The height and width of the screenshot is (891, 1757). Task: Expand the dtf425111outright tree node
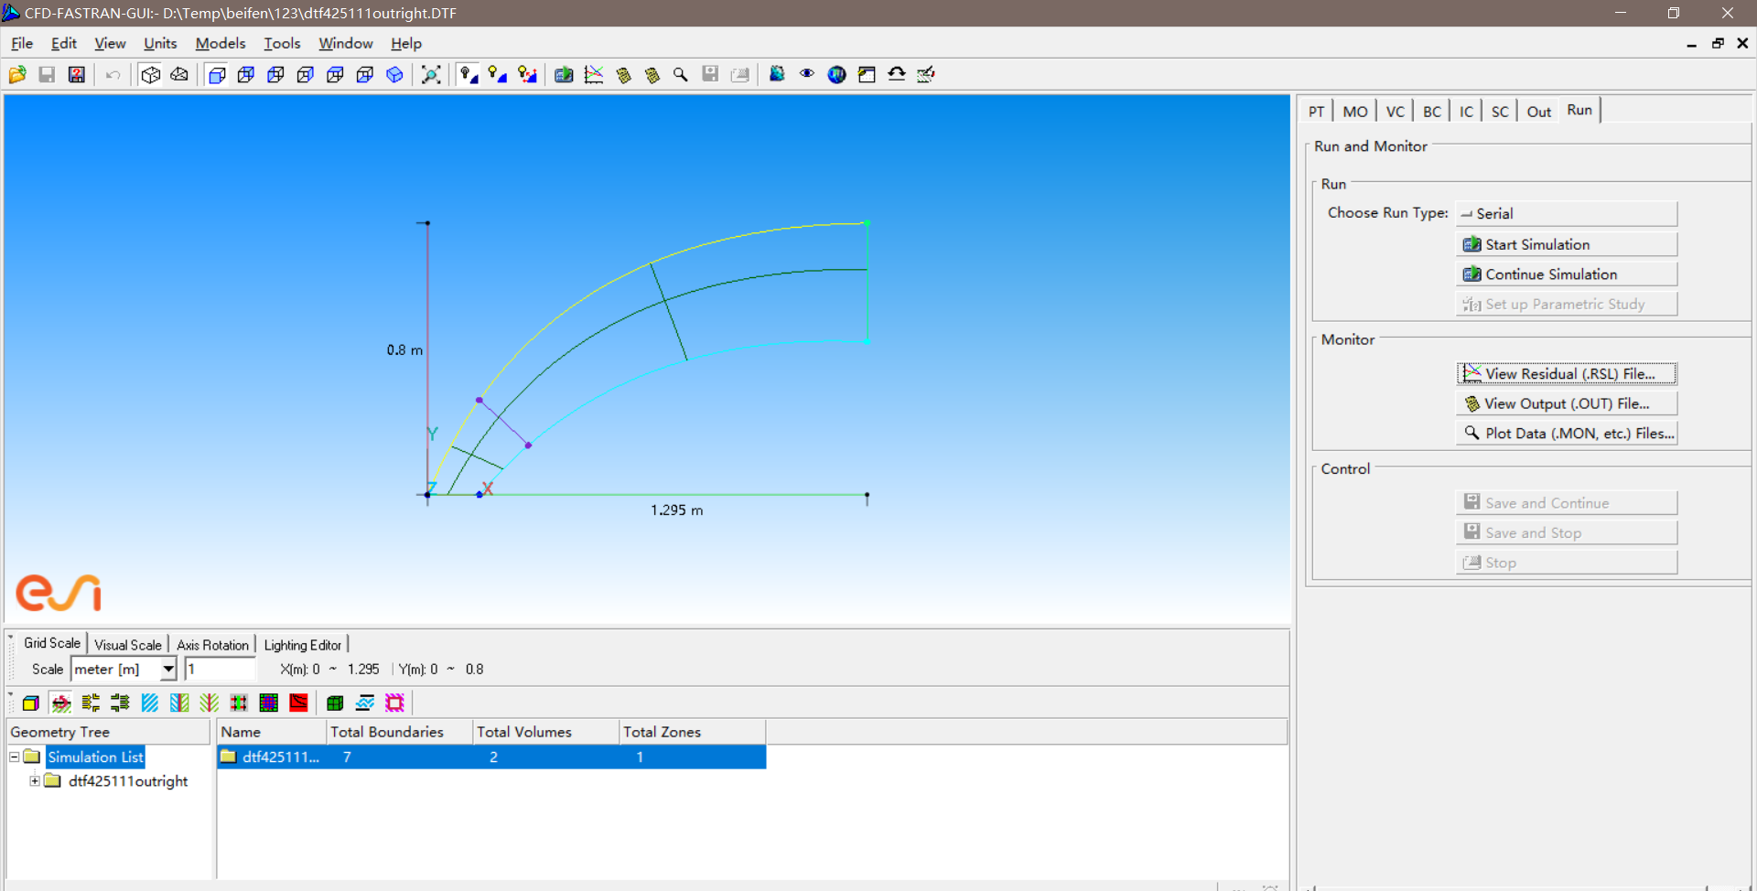coord(35,781)
